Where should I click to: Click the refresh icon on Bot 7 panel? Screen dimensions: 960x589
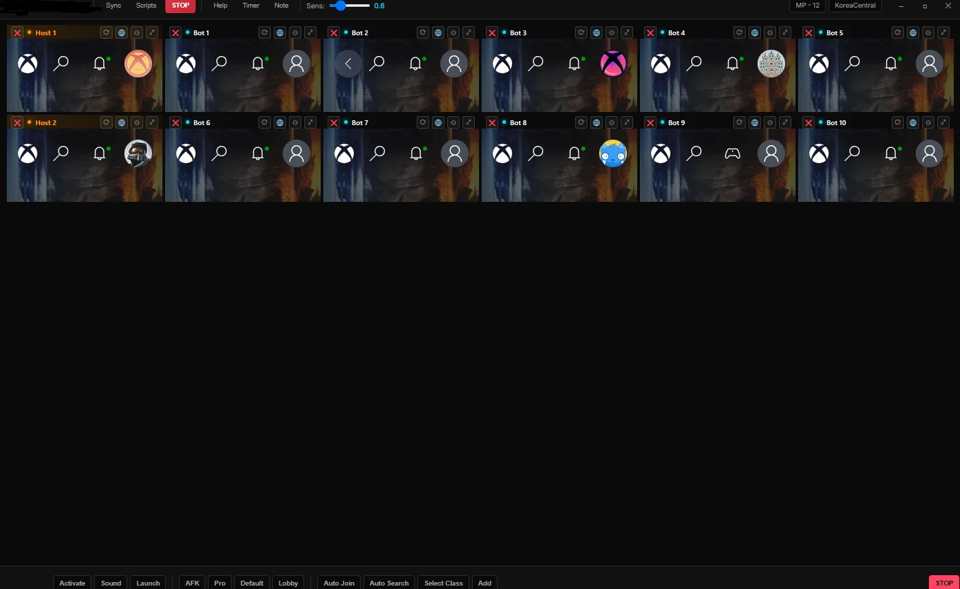422,122
